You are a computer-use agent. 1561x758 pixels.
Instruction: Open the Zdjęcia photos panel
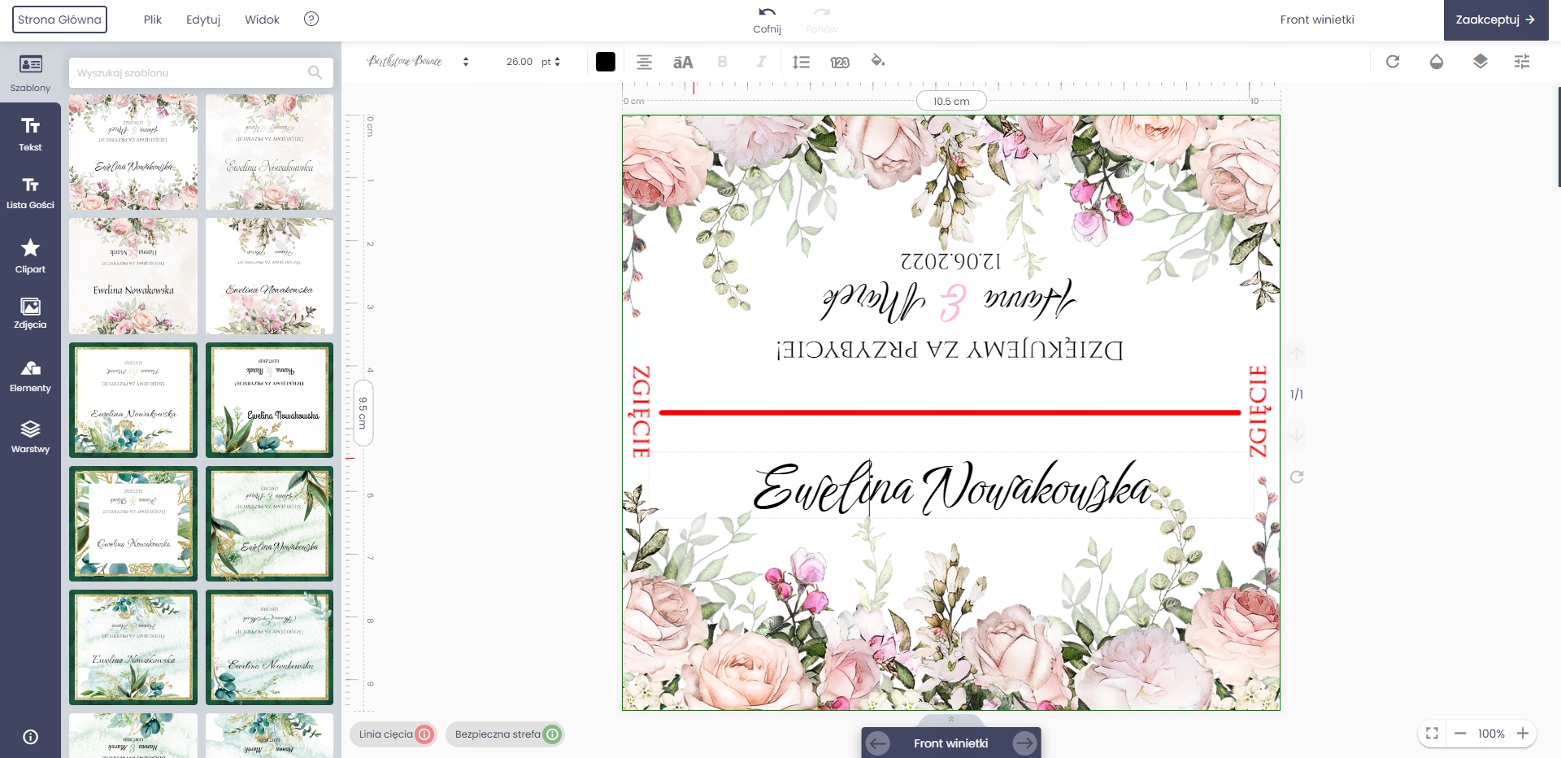pos(30,312)
